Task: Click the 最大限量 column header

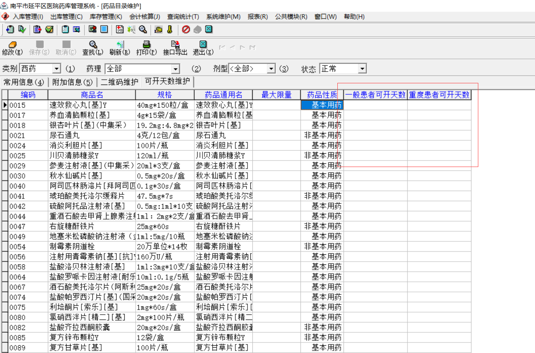Action: [x=277, y=95]
